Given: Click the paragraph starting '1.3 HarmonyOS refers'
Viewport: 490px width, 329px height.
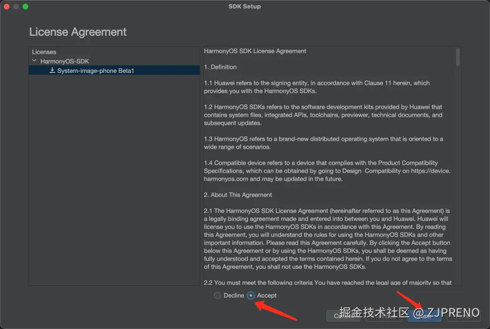Looking at the screenshot, I should pyautogui.click(x=323, y=143).
